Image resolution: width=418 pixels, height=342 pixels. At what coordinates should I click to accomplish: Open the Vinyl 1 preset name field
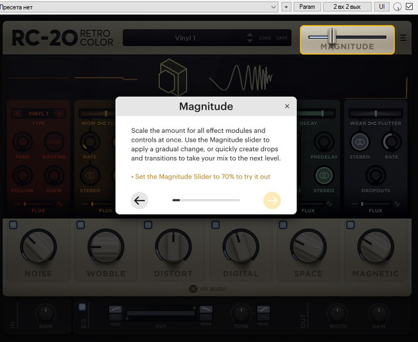click(x=185, y=38)
